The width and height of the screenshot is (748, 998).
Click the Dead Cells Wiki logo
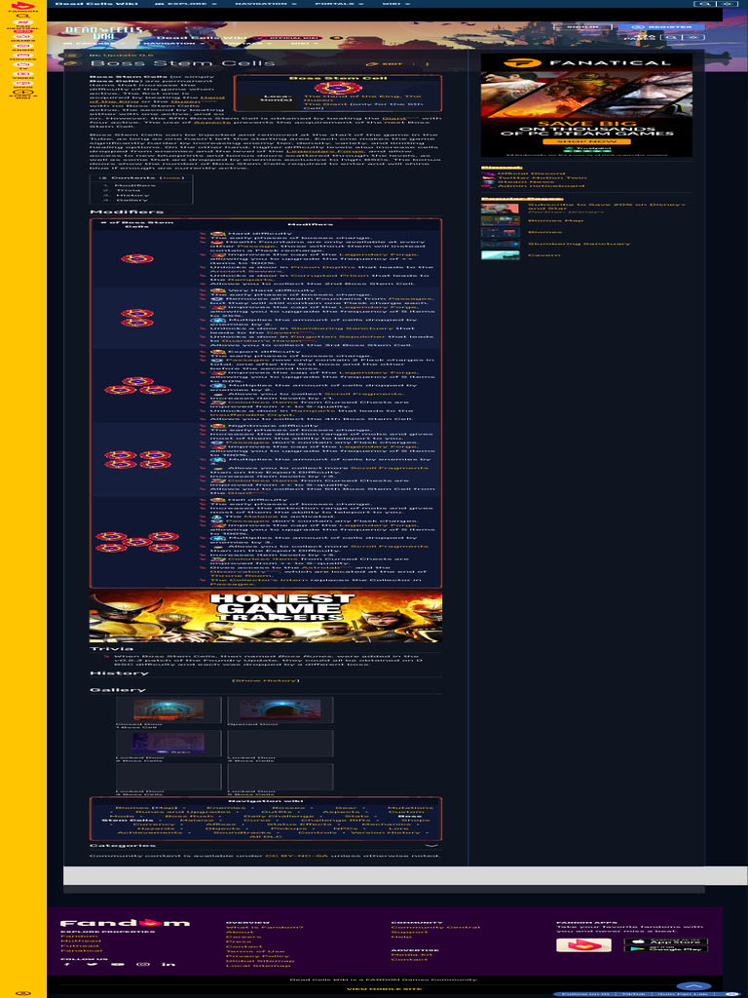tap(103, 33)
